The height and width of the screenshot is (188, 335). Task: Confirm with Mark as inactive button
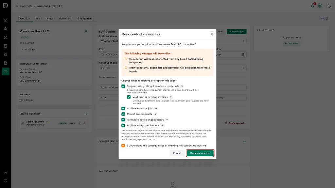click(200, 153)
